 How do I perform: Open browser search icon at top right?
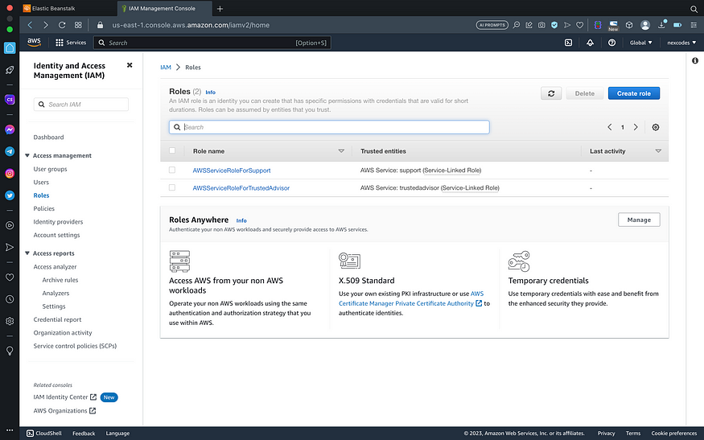[x=694, y=9]
